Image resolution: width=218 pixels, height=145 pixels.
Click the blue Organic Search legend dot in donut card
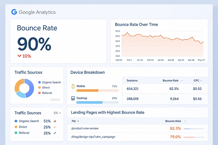click(40, 82)
